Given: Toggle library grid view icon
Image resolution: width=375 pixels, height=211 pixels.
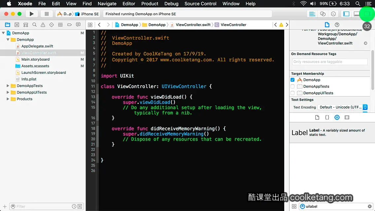Looking at the screenshot, I should (x=294, y=206).
